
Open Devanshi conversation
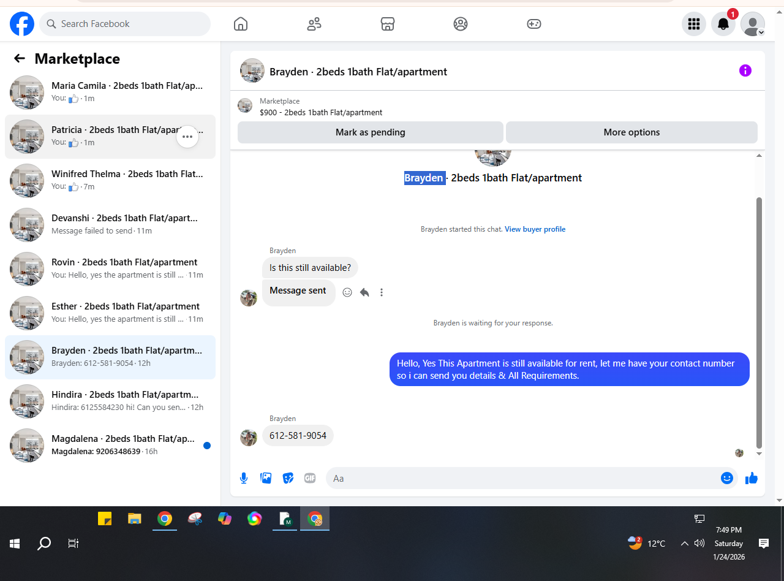tap(110, 225)
